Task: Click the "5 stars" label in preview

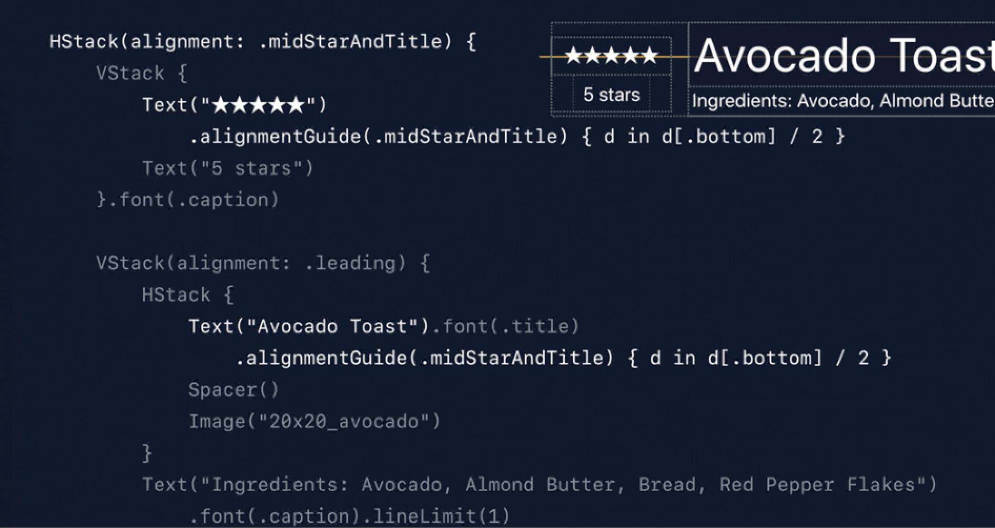Action: point(611,95)
